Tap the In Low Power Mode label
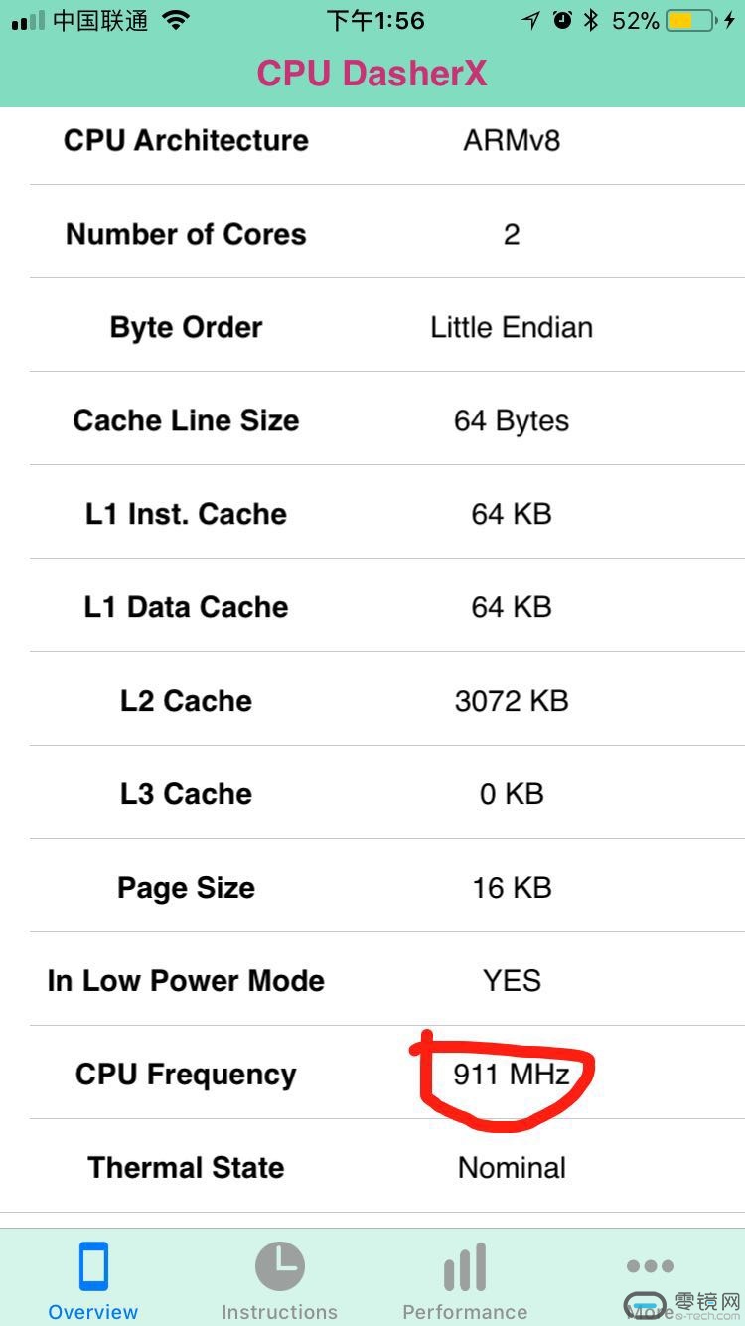Image resolution: width=745 pixels, height=1326 pixels. (x=186, y=981)
